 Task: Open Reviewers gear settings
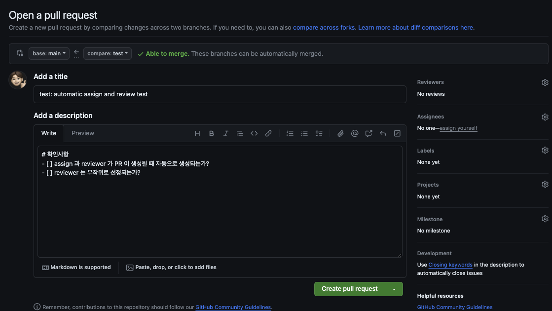tap(545, 82)
